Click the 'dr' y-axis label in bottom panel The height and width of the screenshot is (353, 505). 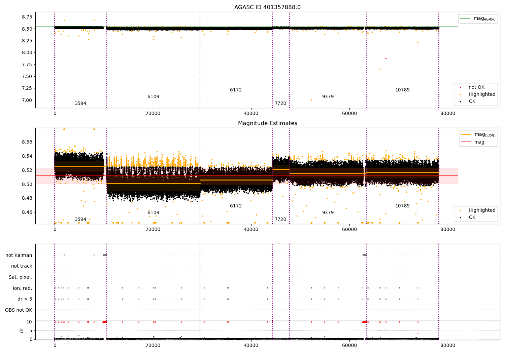tap(22, 330)
